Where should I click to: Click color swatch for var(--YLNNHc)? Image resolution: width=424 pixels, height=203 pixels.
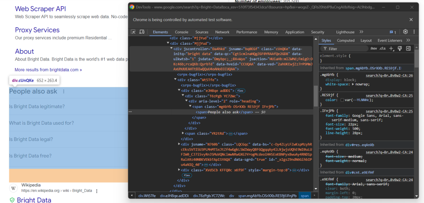click(342, 100)
